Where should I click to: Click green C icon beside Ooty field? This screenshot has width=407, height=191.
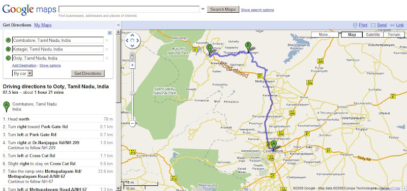tap(8, 58)
